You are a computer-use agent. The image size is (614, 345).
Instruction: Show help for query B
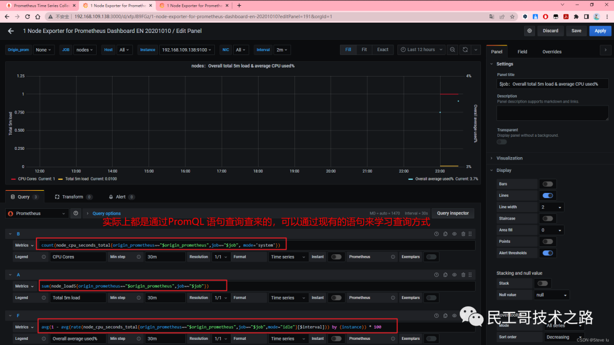point(436,234)
